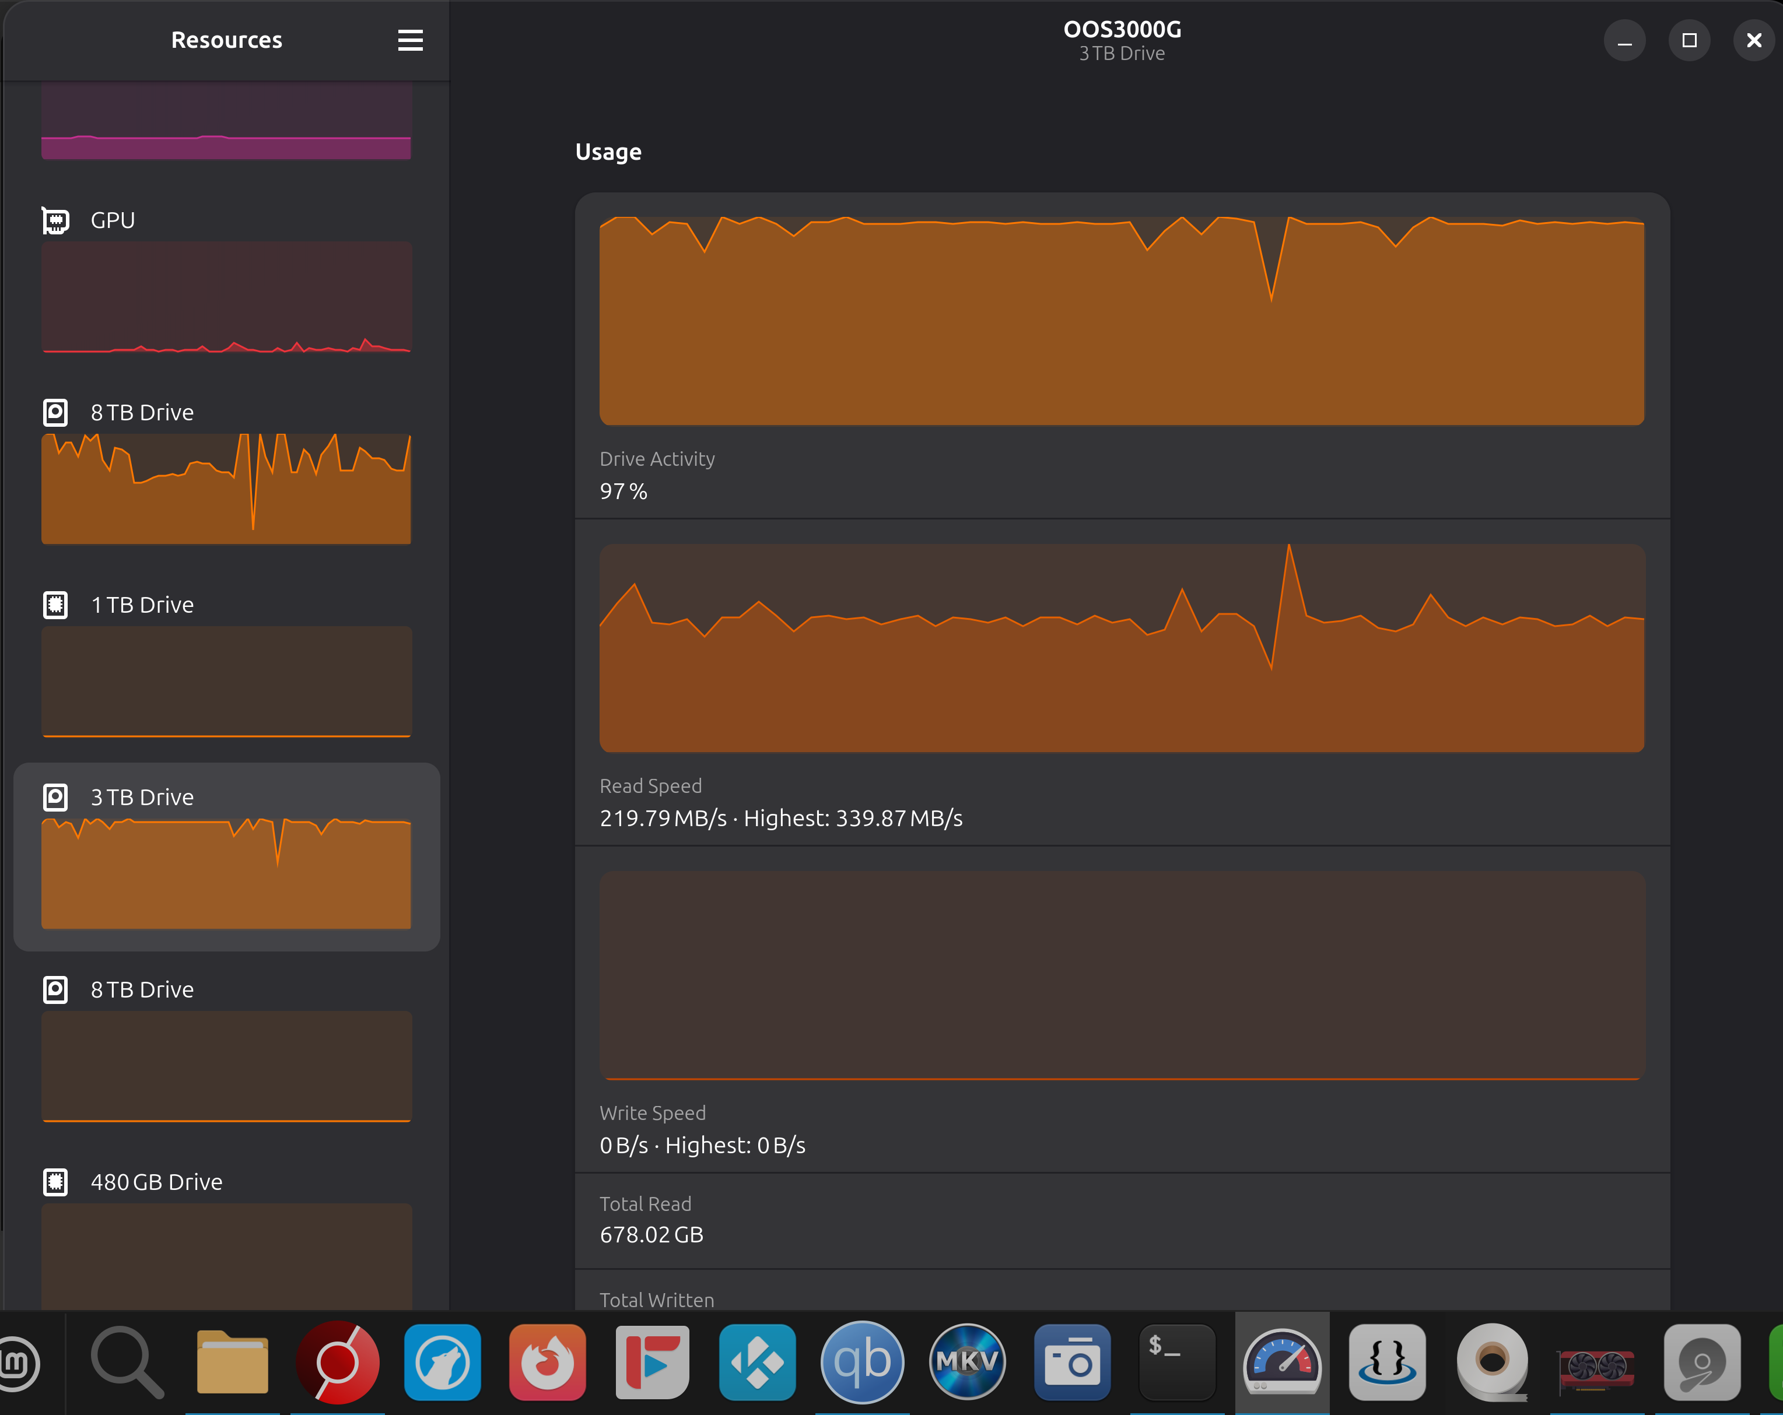Open the Files folder icon in the dock

click(x=232, y=1361)
